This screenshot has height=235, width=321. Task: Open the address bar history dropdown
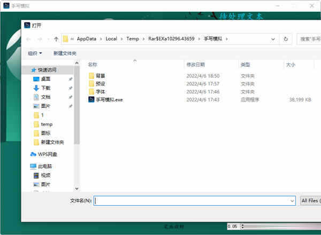point(273,39)
